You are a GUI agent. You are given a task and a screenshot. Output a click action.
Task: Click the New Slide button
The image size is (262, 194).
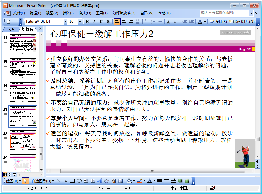pyautogui.click(x=242, y=21)
